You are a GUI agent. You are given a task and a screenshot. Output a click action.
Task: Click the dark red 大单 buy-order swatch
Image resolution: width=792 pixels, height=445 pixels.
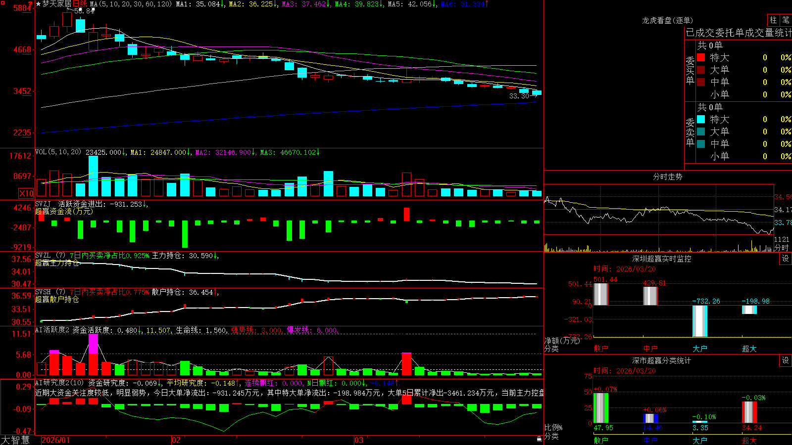click(x=701, y=70)
